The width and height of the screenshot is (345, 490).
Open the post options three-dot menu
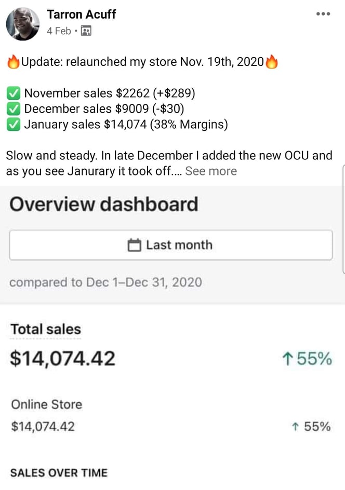click(x=323, y=14)
